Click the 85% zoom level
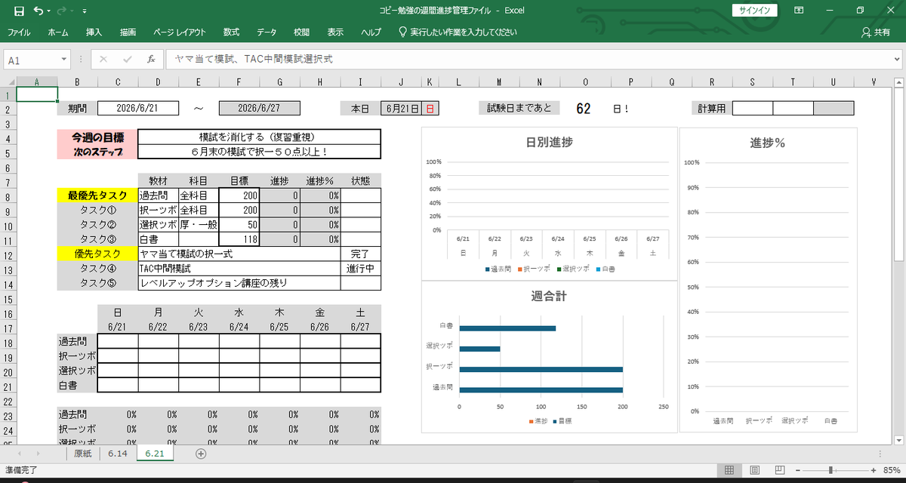Screen dimensions: 906x483 coord(891,470)
